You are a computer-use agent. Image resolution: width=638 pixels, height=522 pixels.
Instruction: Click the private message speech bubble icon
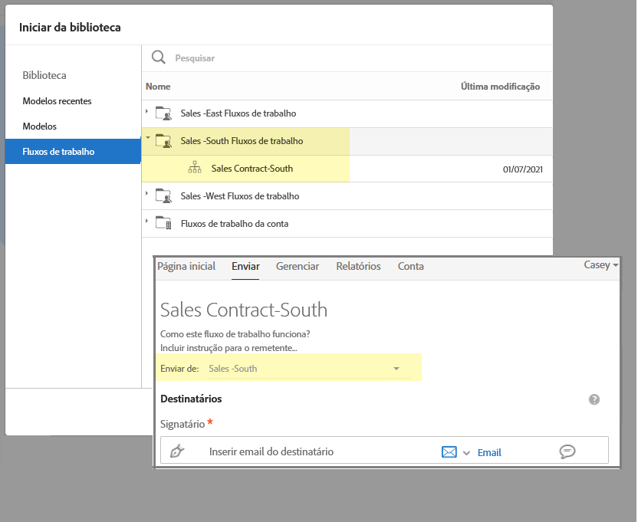567,451
